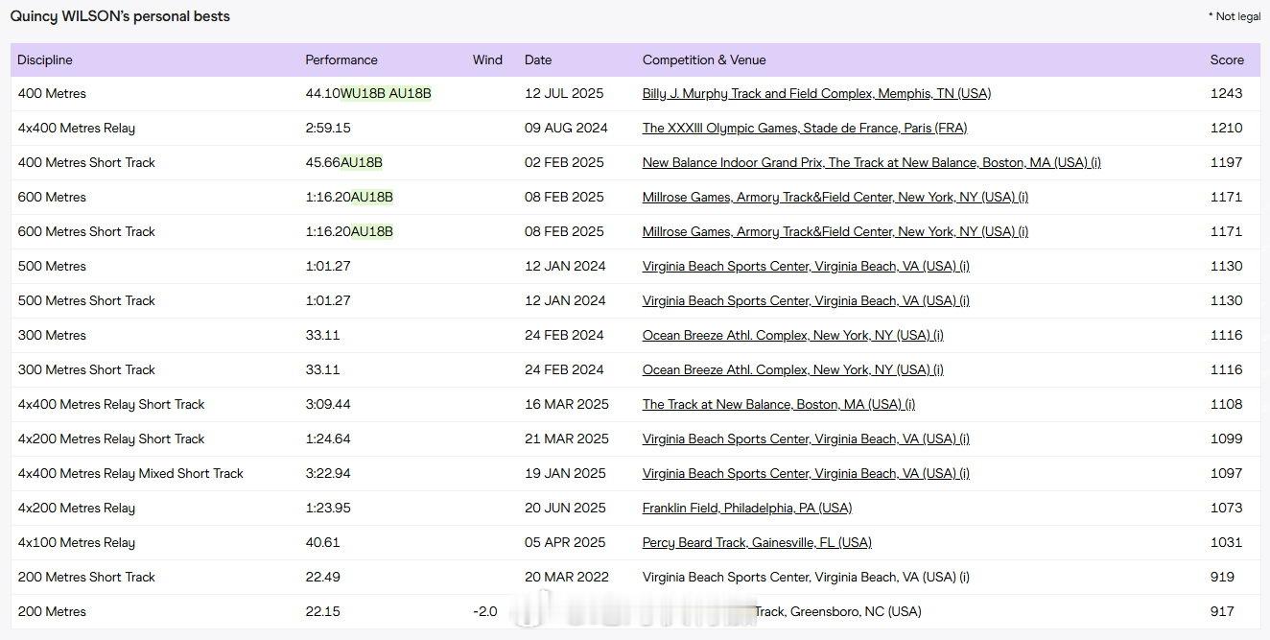Click the WU18B record badge on 44.10

(363, 94)
